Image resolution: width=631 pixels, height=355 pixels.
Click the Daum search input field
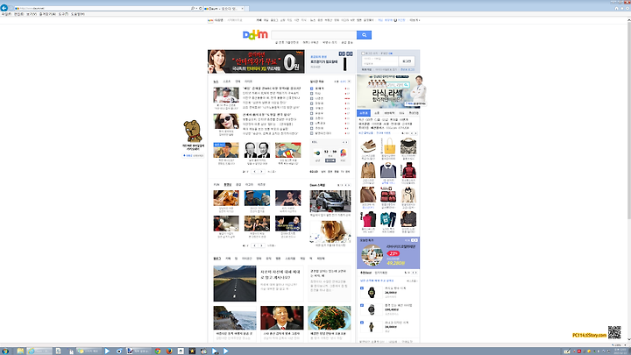point(314,35)
